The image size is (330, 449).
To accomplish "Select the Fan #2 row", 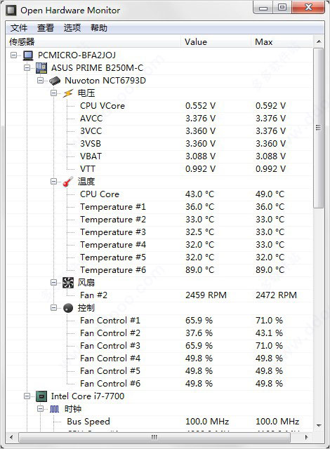I will [159, 295].
